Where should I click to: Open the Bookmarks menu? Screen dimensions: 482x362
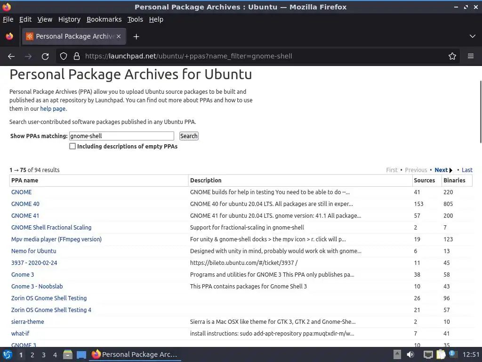click(x=104, y=19)
